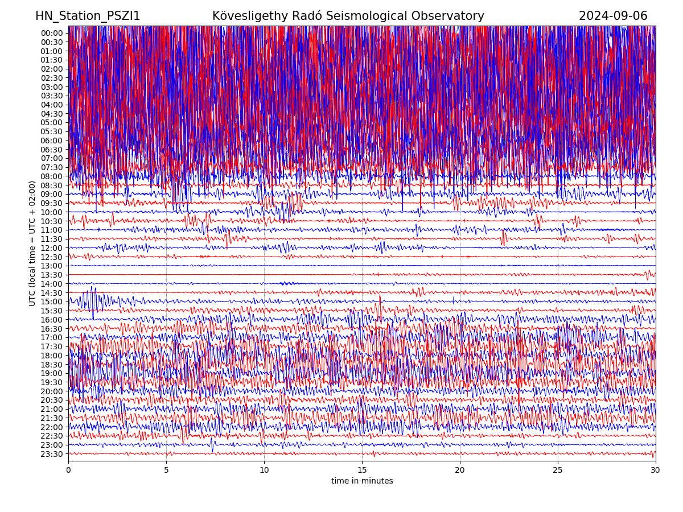The height and width of the screenshot is (512, 683).
Task: Click the 23:30 row label
Action: 52,454
